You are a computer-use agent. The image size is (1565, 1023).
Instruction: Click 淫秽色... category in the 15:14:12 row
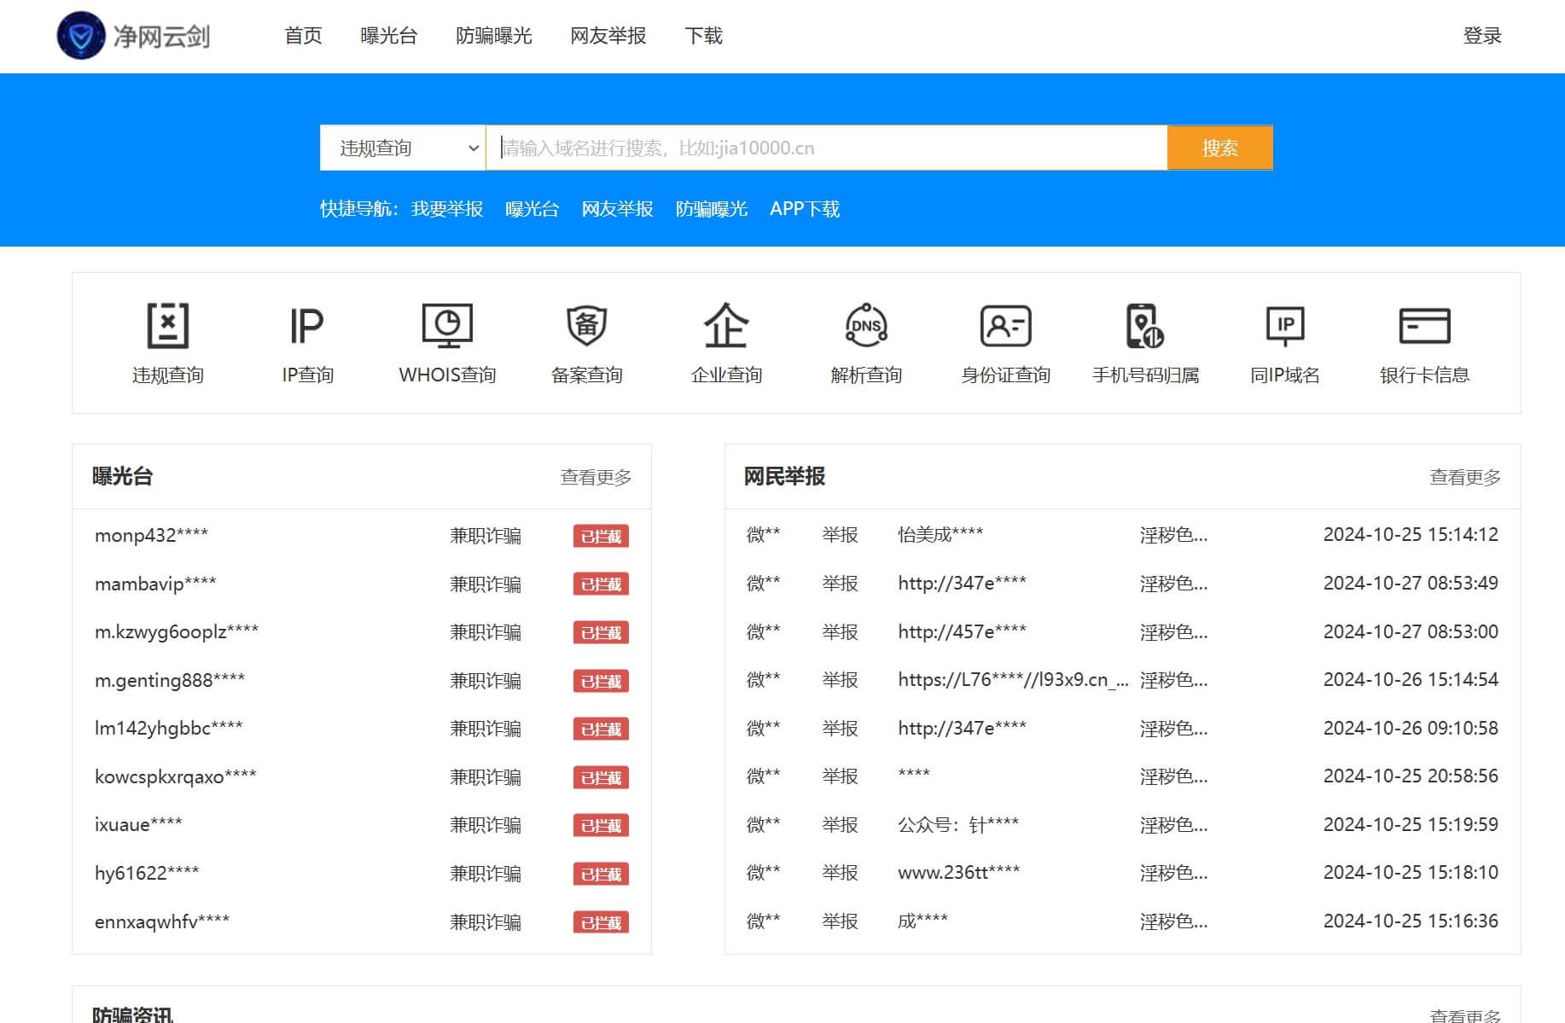pyautogui.click(x=1173, y=534)
